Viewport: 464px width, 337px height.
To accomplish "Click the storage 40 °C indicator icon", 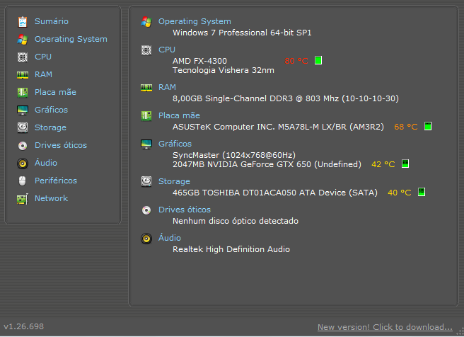I will pos(422,192).
